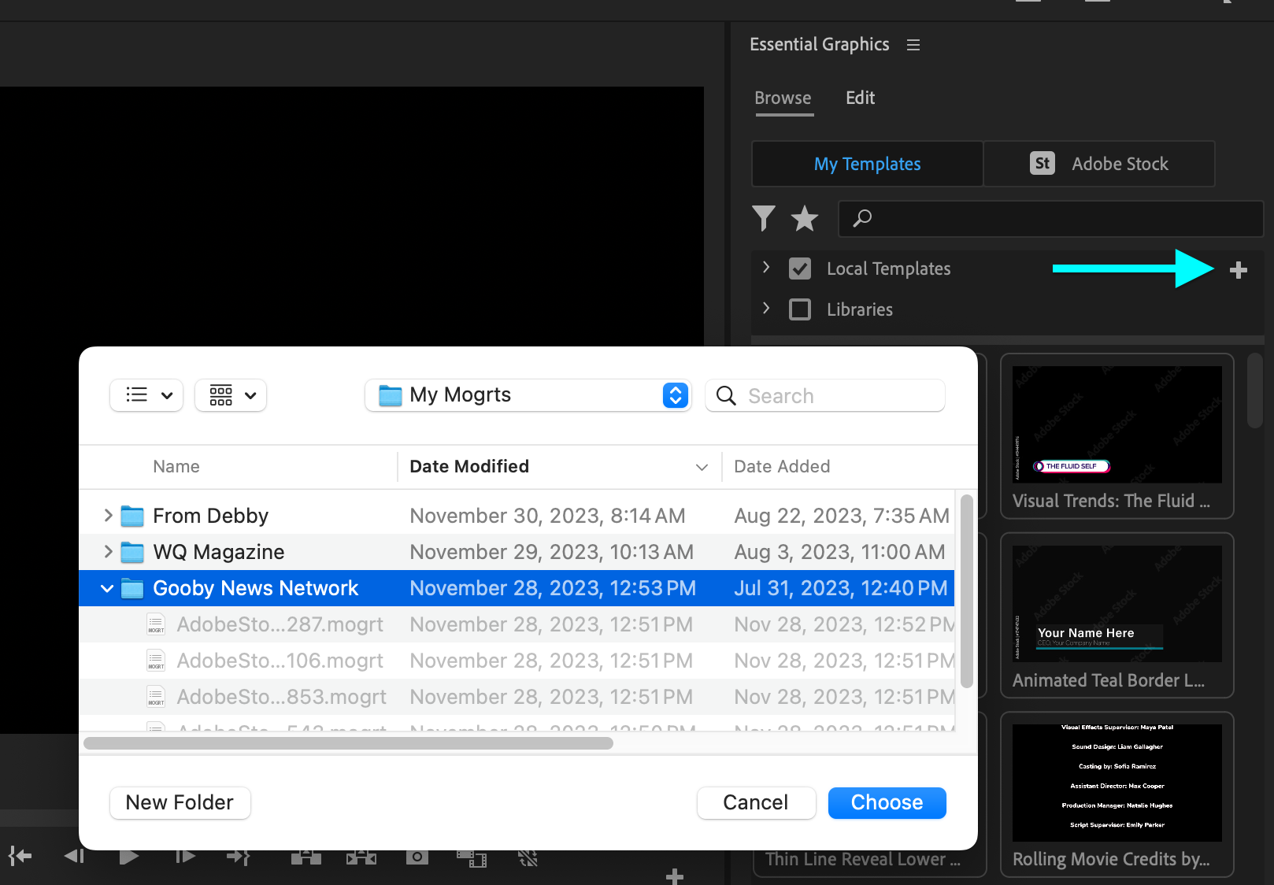Enable the Libraries checkbox

click(x=799, y=309)
